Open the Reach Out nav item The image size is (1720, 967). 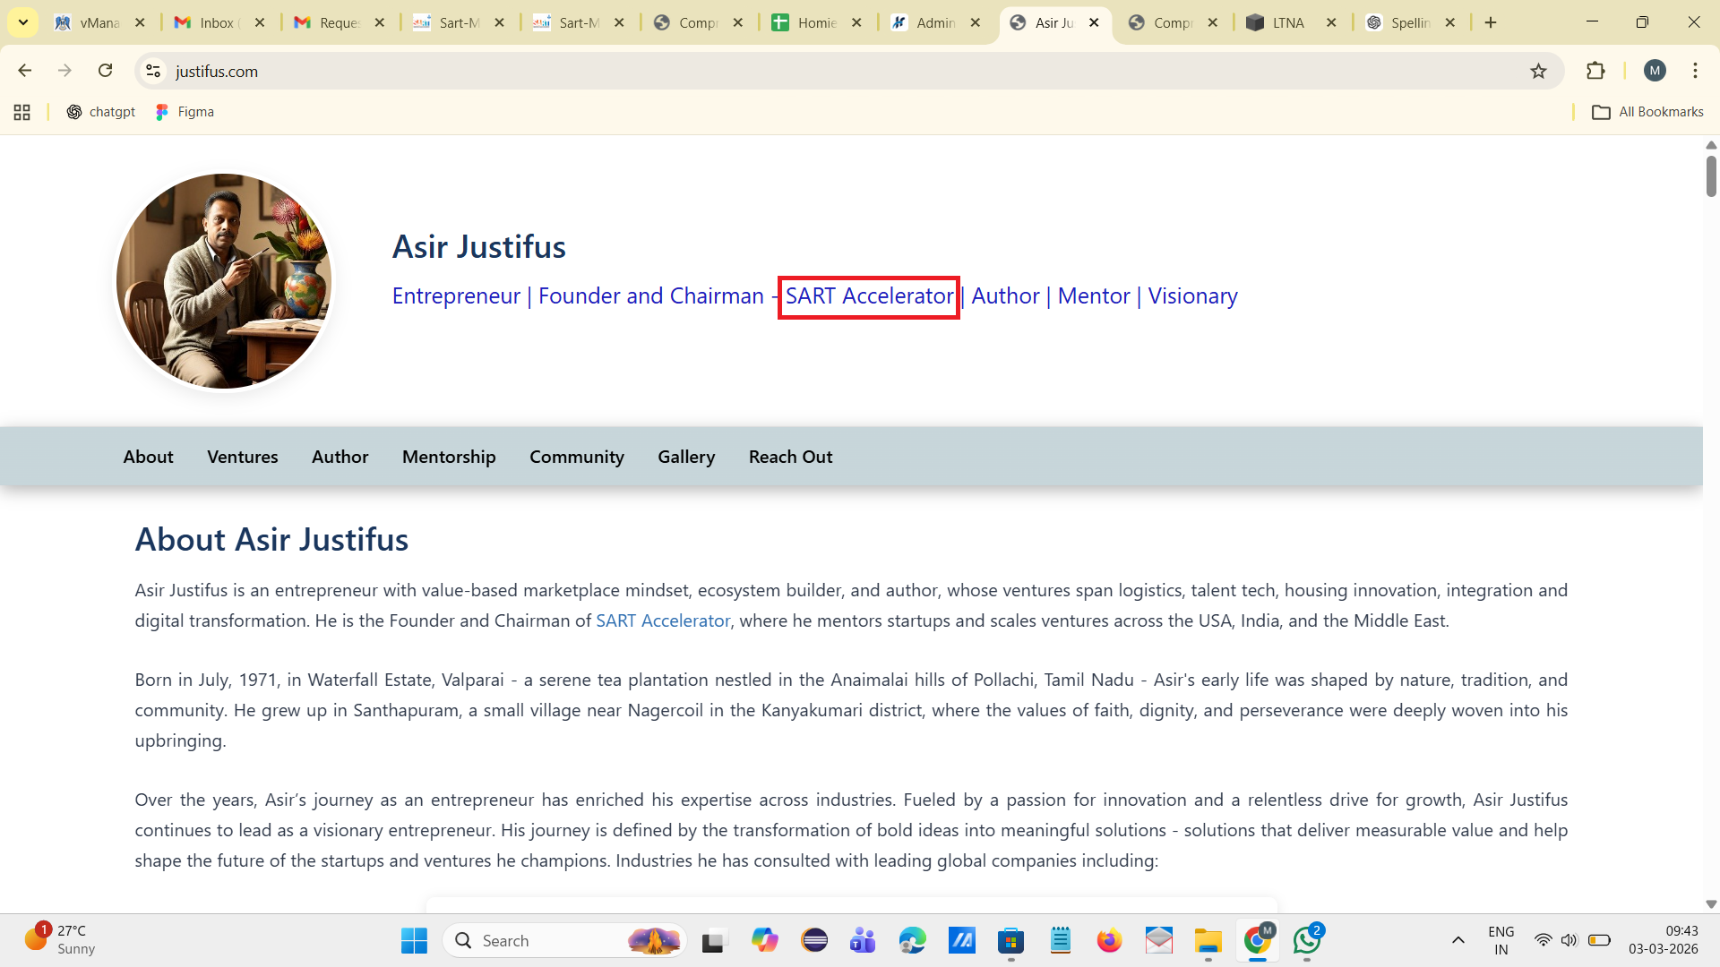click(x=791, y=457)
